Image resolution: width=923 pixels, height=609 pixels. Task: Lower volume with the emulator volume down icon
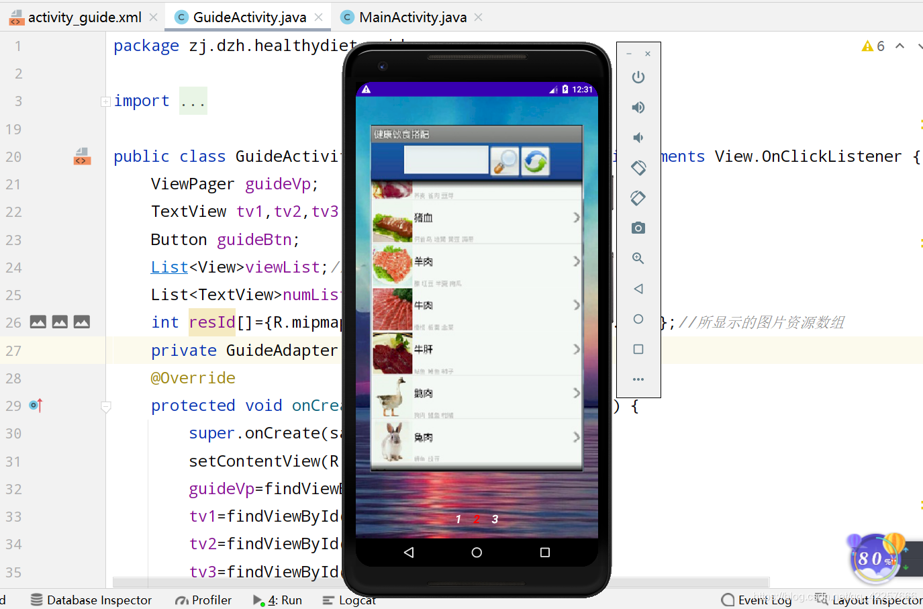tap(638, 138)
